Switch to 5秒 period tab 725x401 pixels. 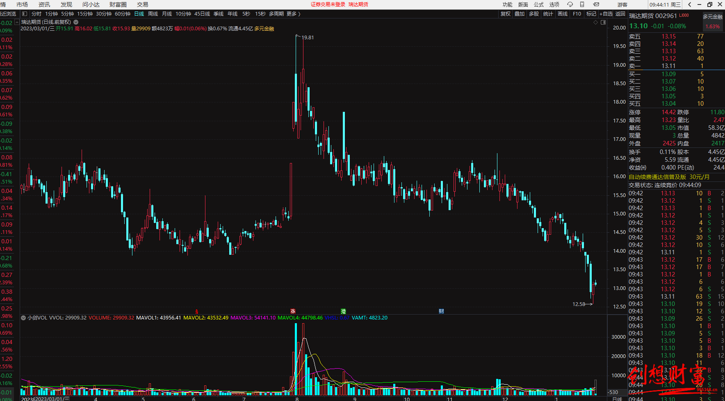tap(246, 14)
